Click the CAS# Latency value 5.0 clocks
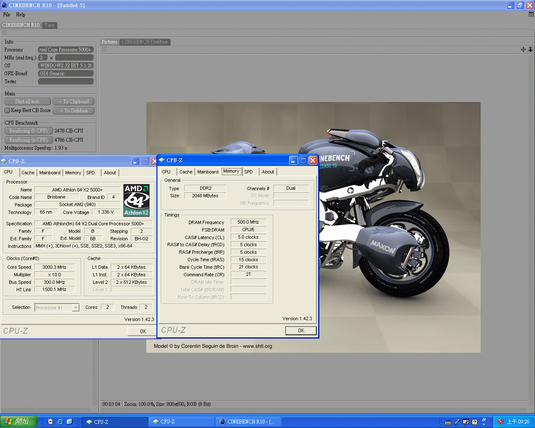535x428 pixels. [248, 237]
